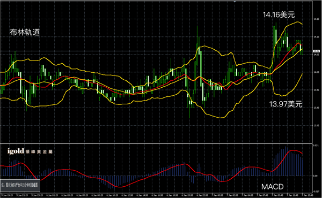This screenshot has height=198, width=322.
Task: Click the lower Bollinger band trough near 13.97
Action: pos(283,96)
